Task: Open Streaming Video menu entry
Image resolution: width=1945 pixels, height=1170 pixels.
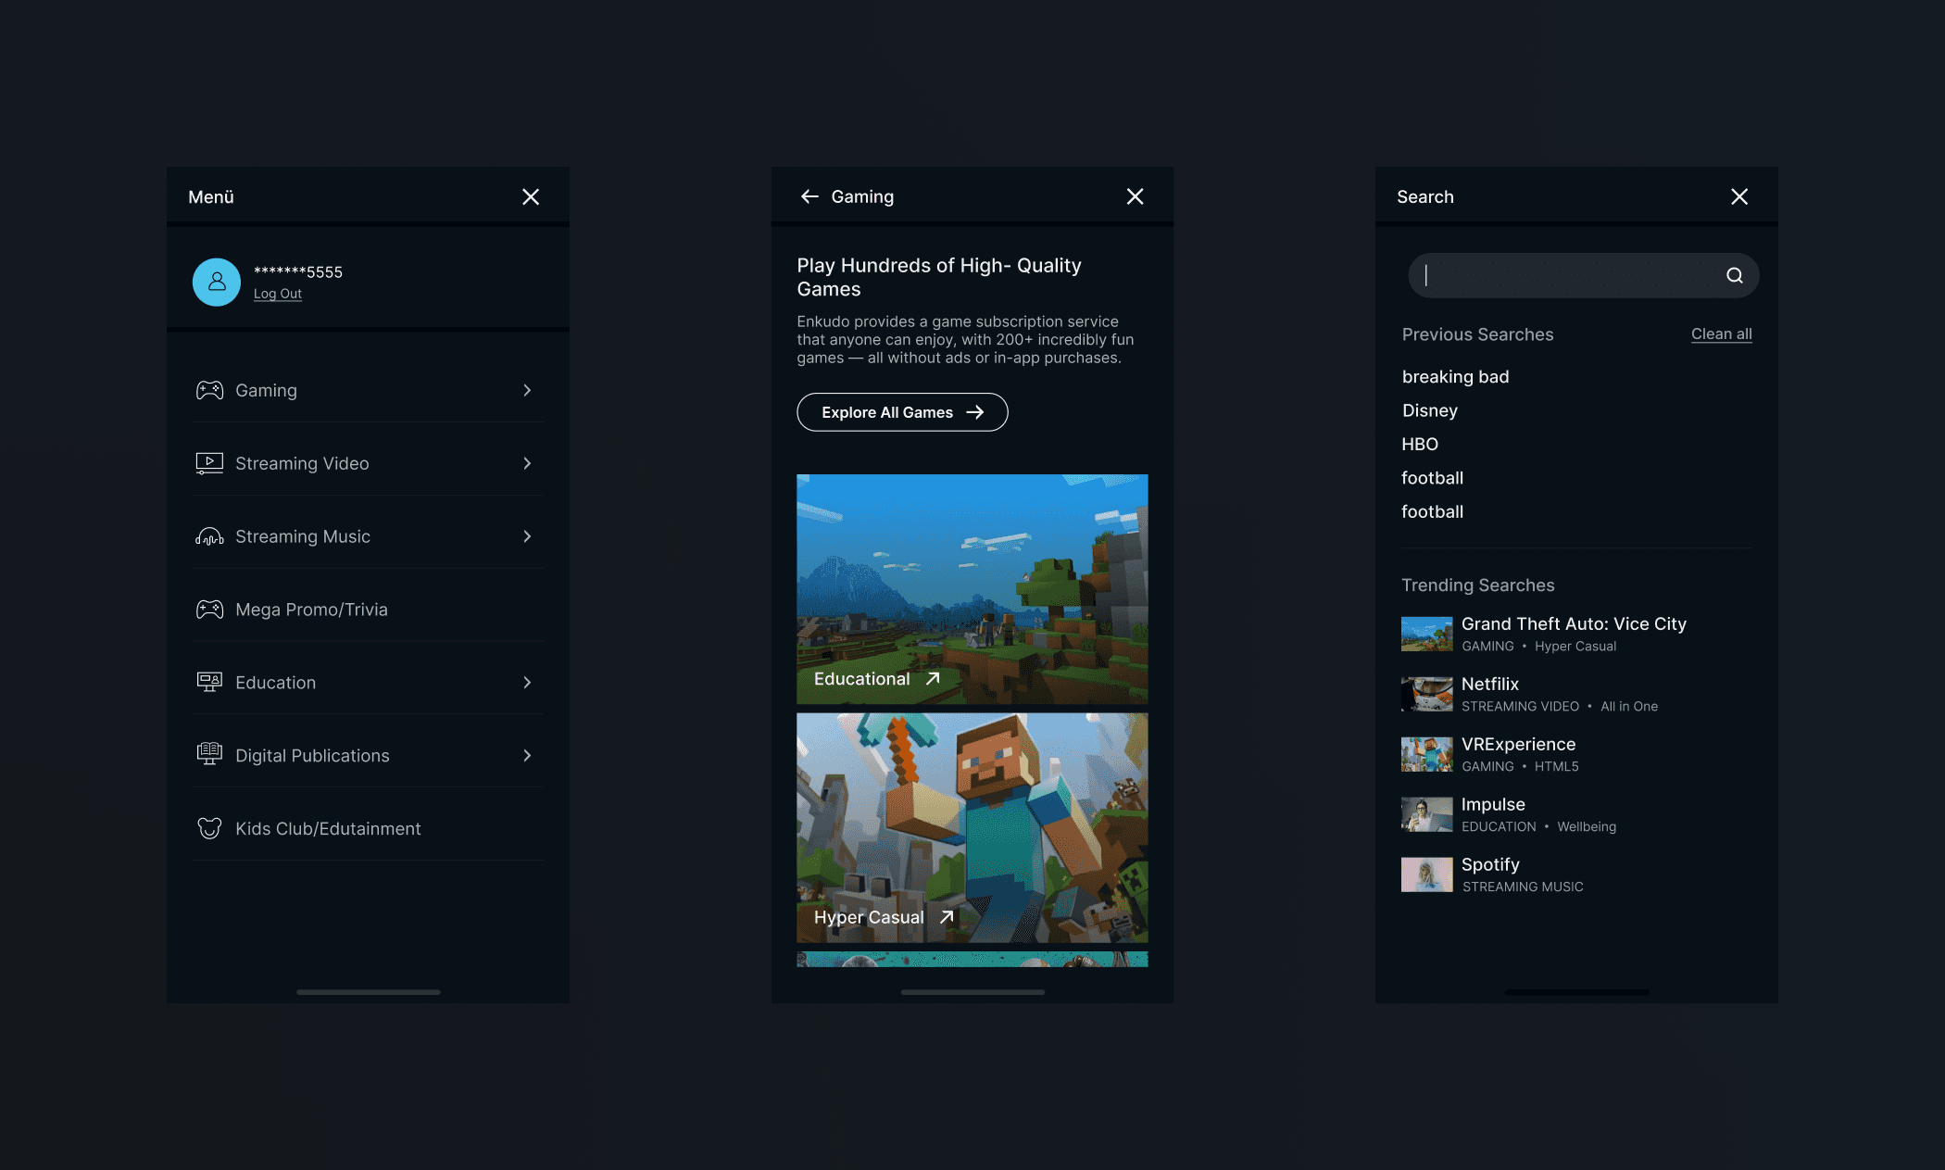Action: point(302,463)
